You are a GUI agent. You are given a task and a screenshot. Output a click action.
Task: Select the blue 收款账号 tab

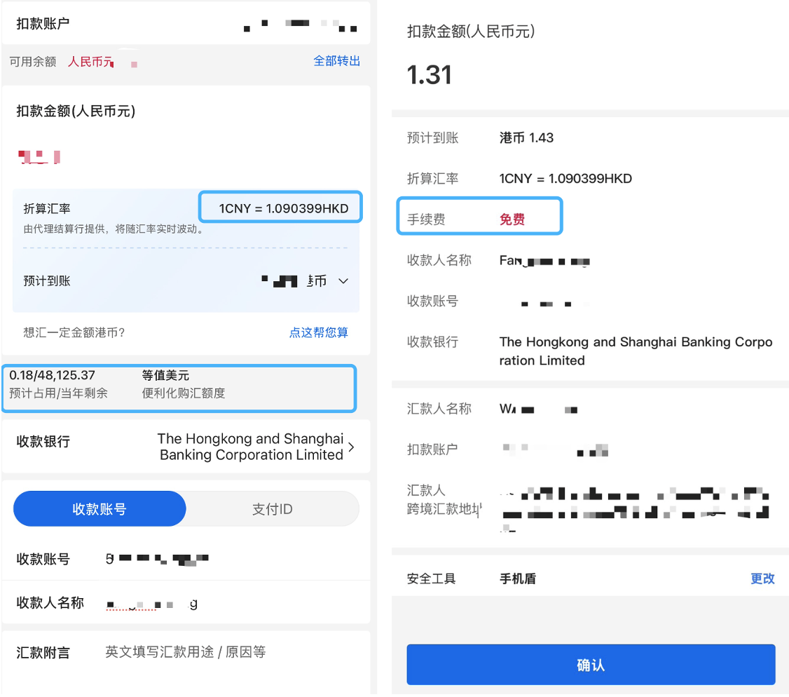pyautogui.click(x=100, y=509)
